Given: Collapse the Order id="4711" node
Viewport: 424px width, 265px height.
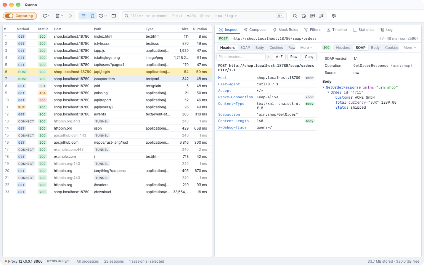Looking at the screenshot, I should [328, 92].
